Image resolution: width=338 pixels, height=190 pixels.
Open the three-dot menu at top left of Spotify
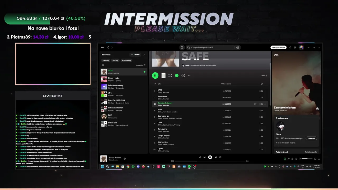click(x=103, y=47)
